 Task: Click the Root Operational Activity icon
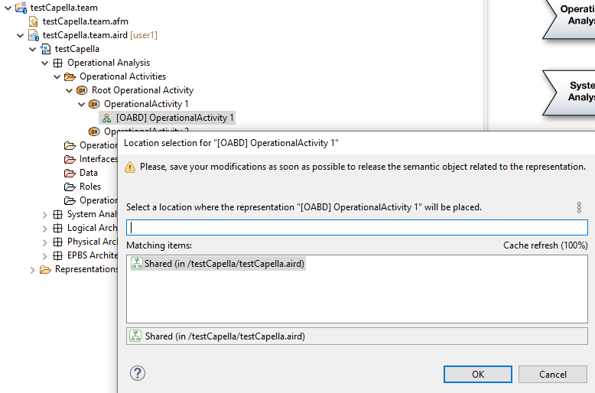(x=83, y=90)
